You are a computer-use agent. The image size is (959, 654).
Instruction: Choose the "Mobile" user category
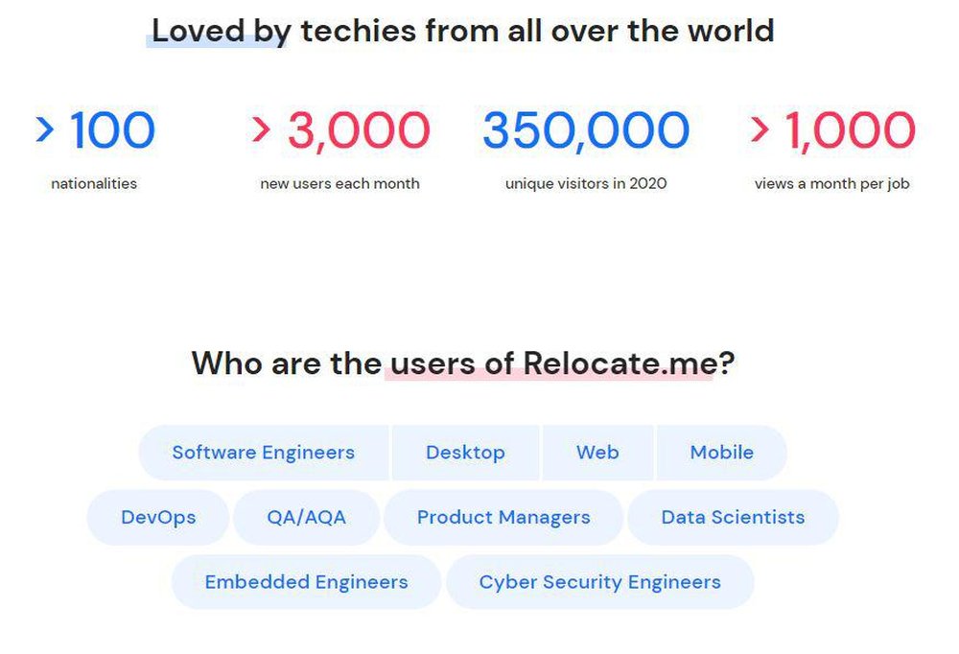click(721, 452)
